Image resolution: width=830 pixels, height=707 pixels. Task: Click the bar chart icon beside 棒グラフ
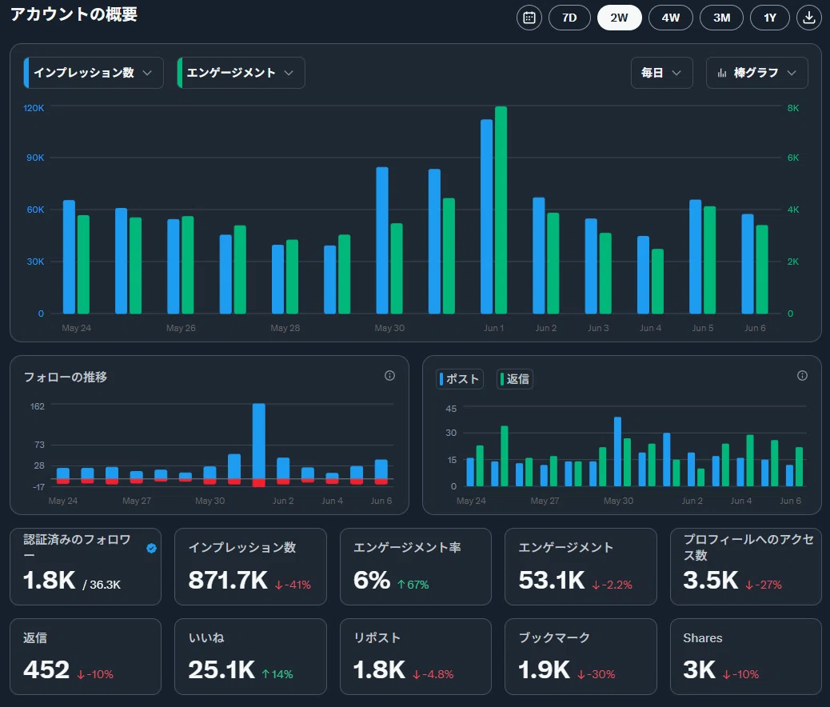pyautogui.click(x=721, y=73)
